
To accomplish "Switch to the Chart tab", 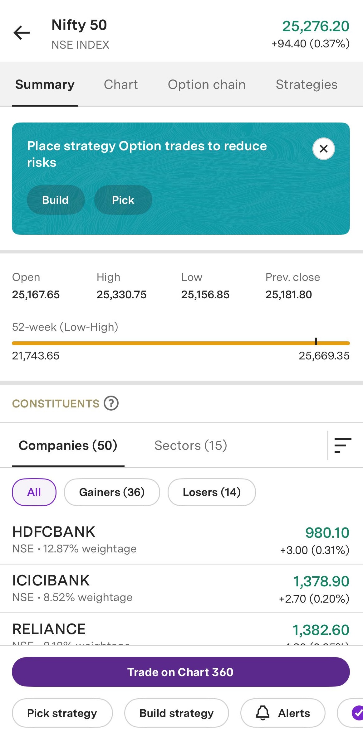I will [x=121, y=84].
